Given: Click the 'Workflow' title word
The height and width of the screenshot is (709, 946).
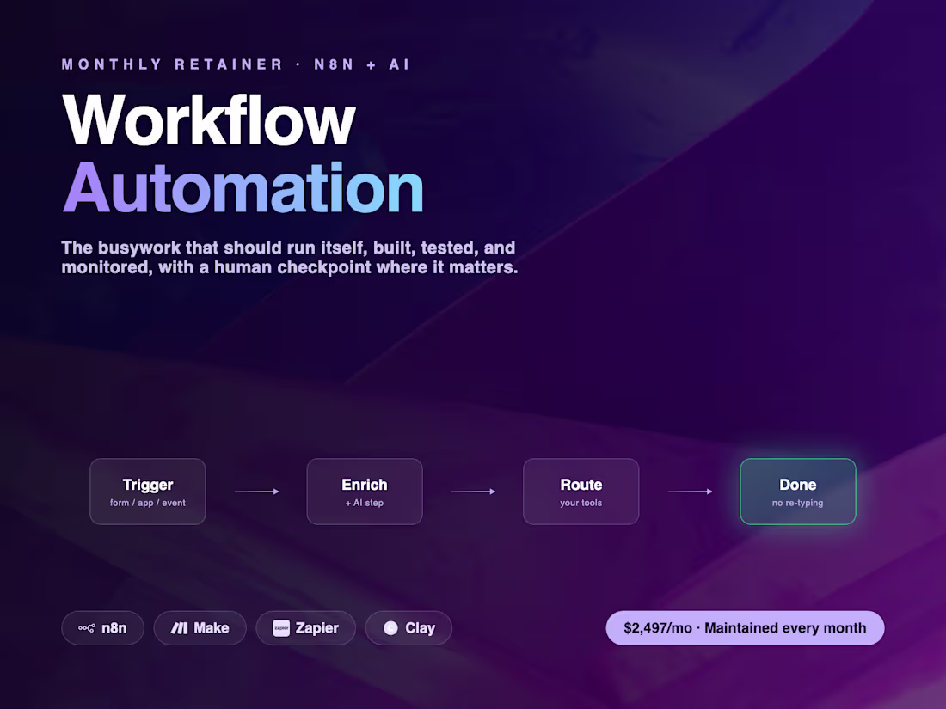Looking at the screenshot, I should [x=209, y=120].
